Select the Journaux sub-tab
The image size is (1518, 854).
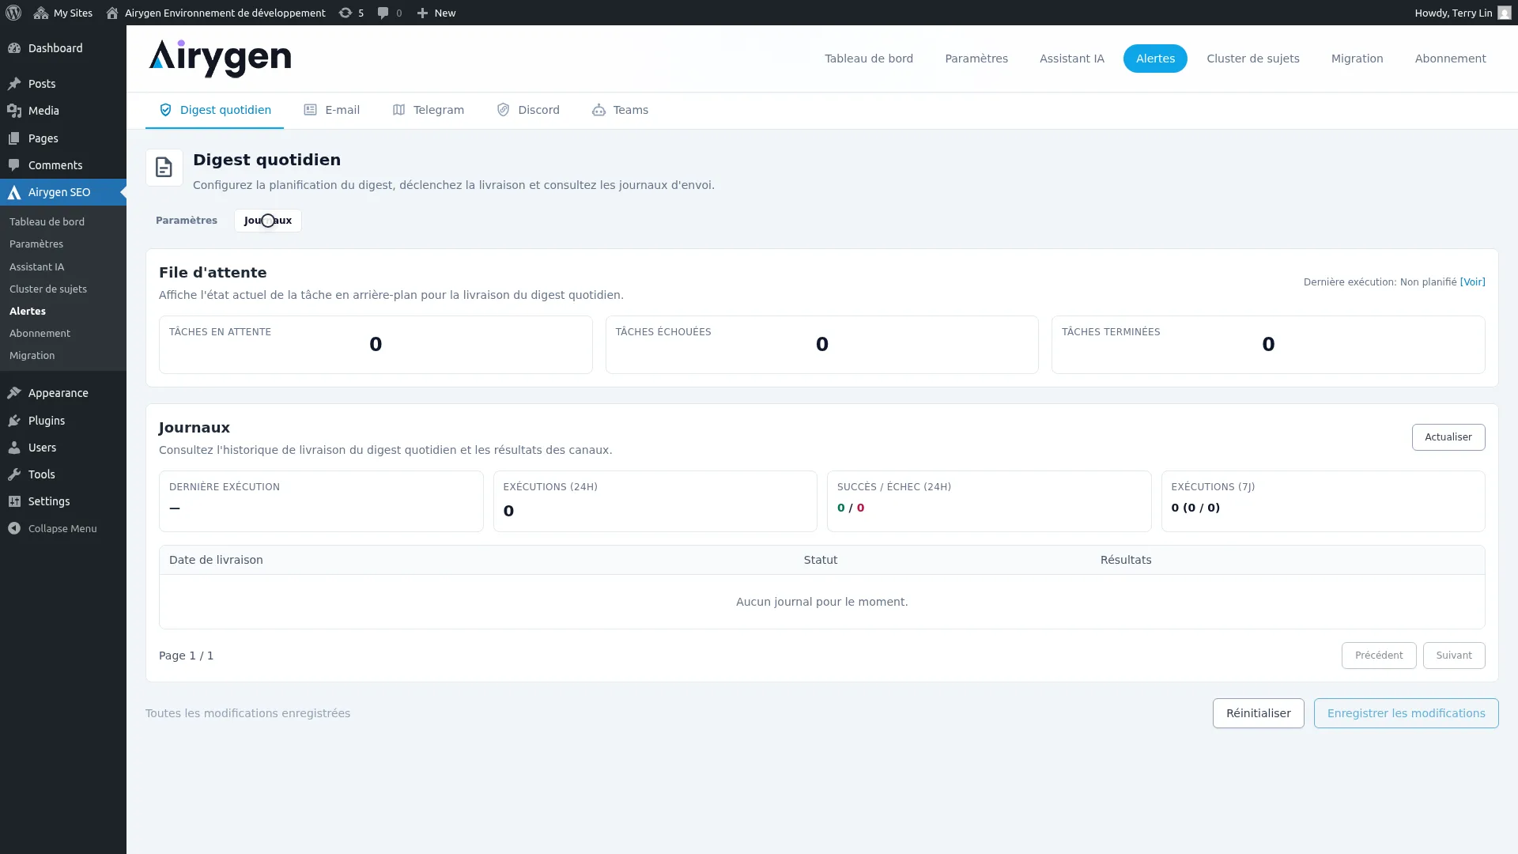(x=268, y=221)
